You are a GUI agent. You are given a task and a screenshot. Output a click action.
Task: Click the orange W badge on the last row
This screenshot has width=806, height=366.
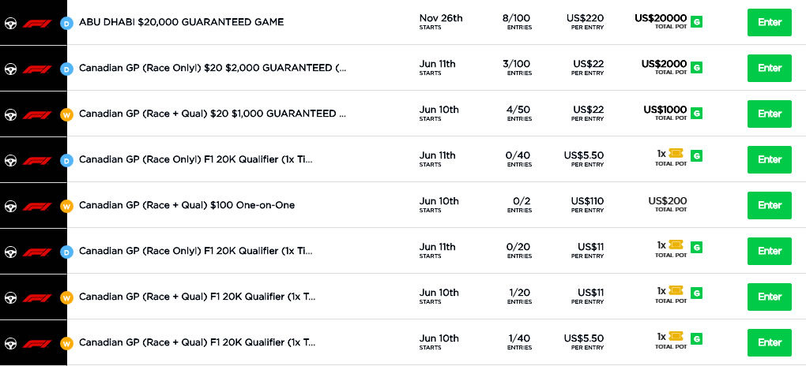(67, 343)
